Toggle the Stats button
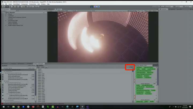This screenshot has height=109, width=193. click(x=150, y=11)
